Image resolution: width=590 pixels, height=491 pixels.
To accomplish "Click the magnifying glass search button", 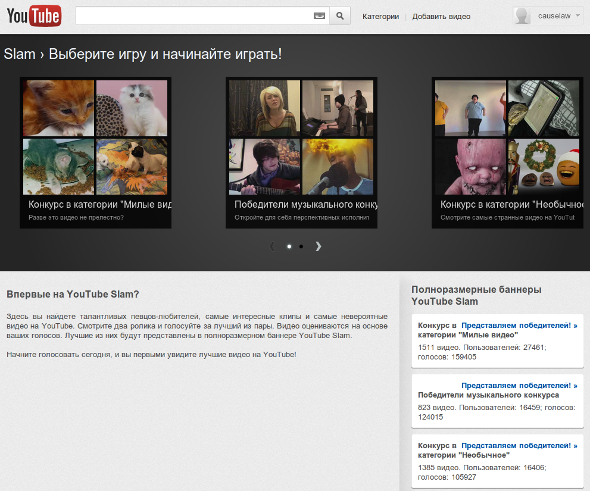I will [x=340, y=16].
